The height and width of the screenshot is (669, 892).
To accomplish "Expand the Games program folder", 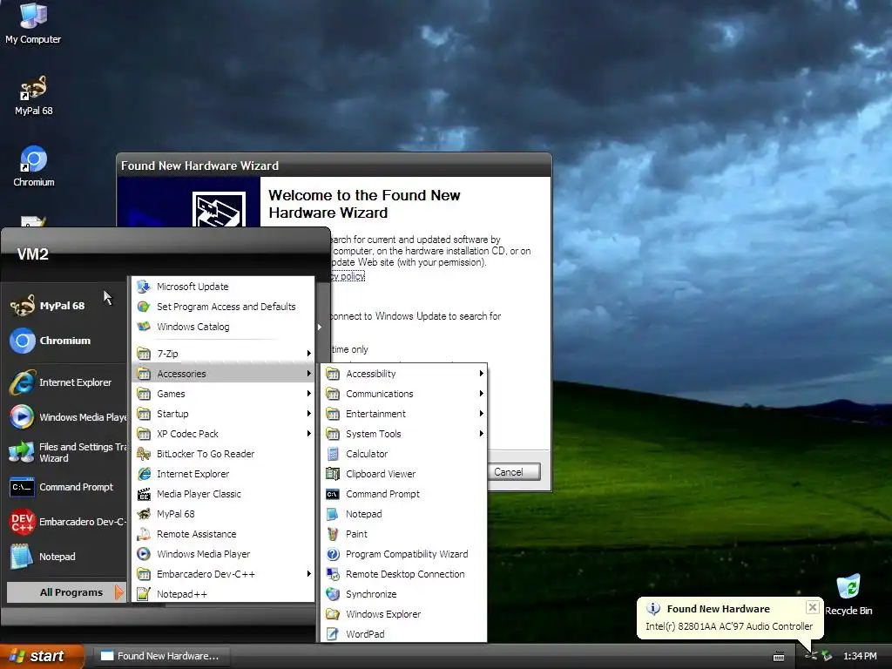I will 223,394.
